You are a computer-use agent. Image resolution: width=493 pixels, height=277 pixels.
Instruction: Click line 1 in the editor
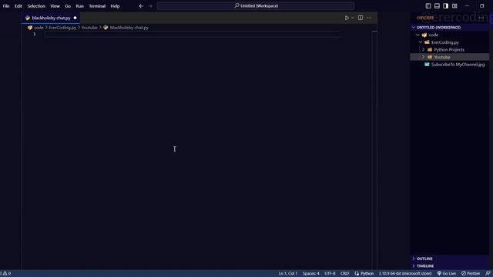(193, 34)
